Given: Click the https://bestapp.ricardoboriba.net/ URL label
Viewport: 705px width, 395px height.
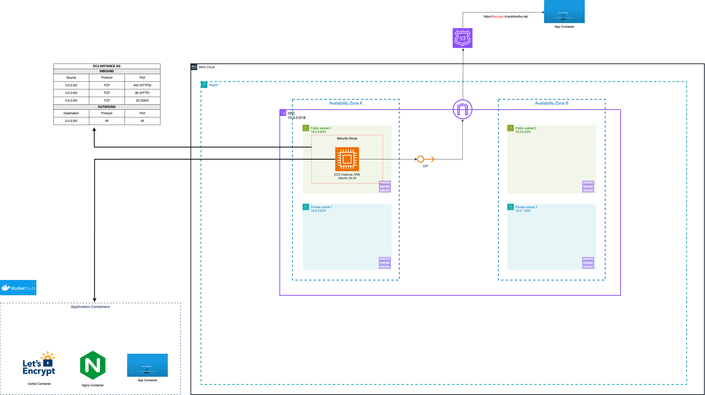Looking at the screenshot, I should point(506,17).
